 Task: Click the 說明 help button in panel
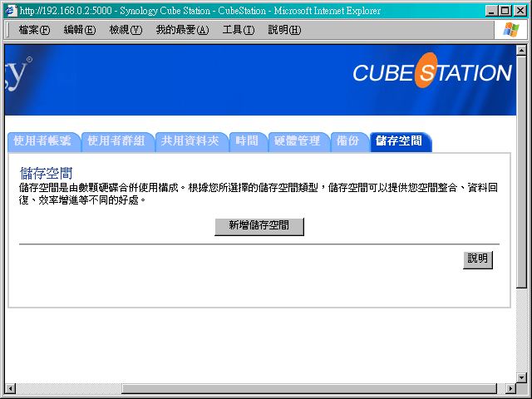click(x=478, y=259)
